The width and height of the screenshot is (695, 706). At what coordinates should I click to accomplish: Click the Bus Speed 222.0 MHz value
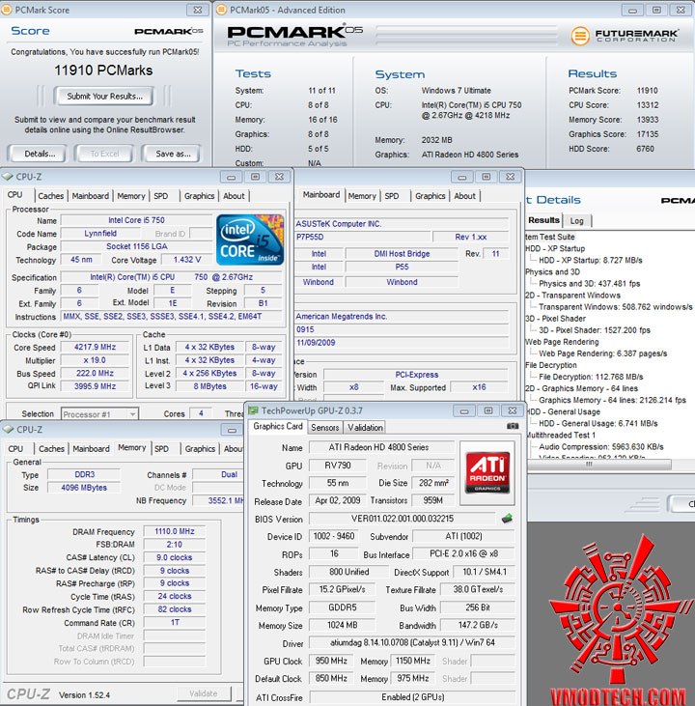coord(95,373)
